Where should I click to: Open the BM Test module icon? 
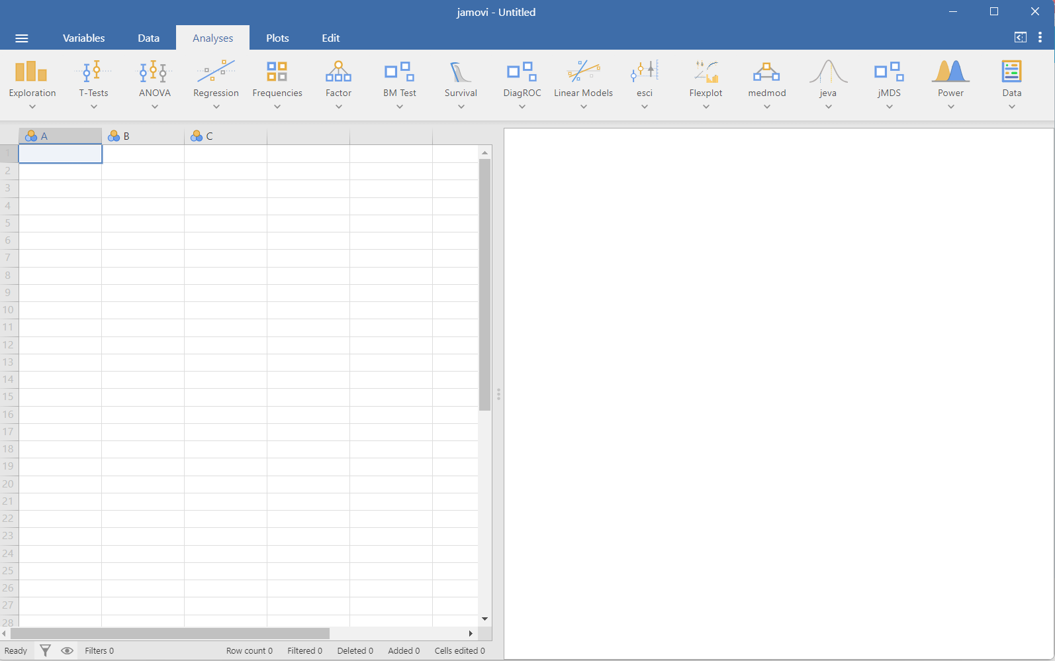[399, 72]
